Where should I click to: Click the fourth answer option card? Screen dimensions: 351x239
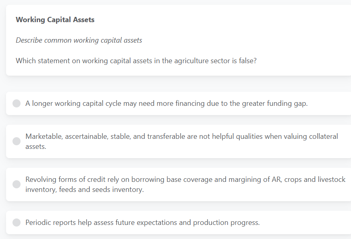[175, 222]
